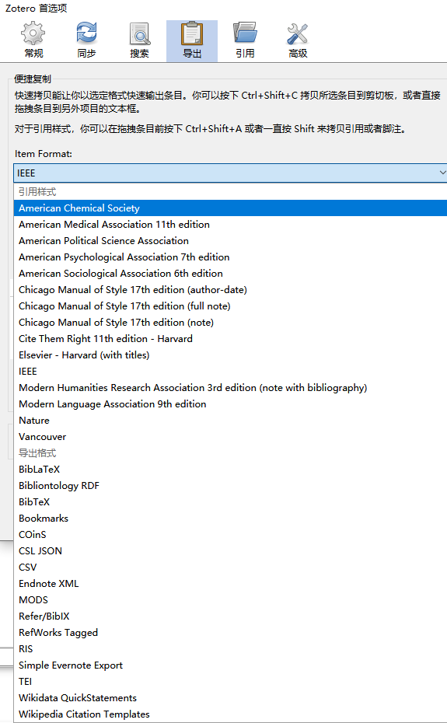Click the IEEE Item Format combo box
Screen dimensions: 447x723
[x=230, y=173]
